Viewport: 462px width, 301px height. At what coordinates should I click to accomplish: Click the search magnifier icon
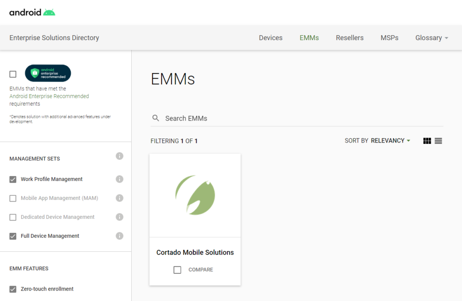pyautogui.click(x=156, y=118)
